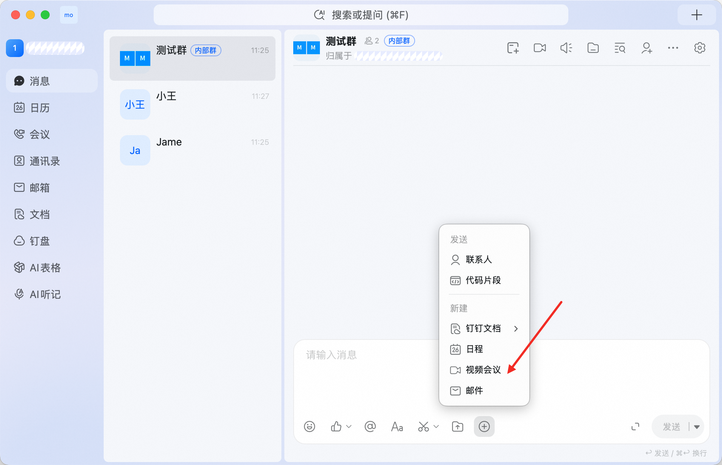Search chat history icon in header

pos(619,48)
